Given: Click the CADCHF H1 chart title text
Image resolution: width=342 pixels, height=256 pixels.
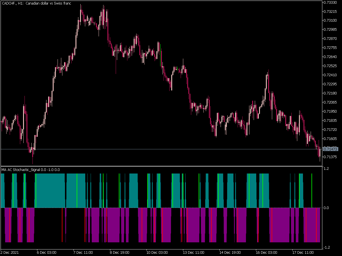Looking at the screenshot, I should (x=36, y=3).
